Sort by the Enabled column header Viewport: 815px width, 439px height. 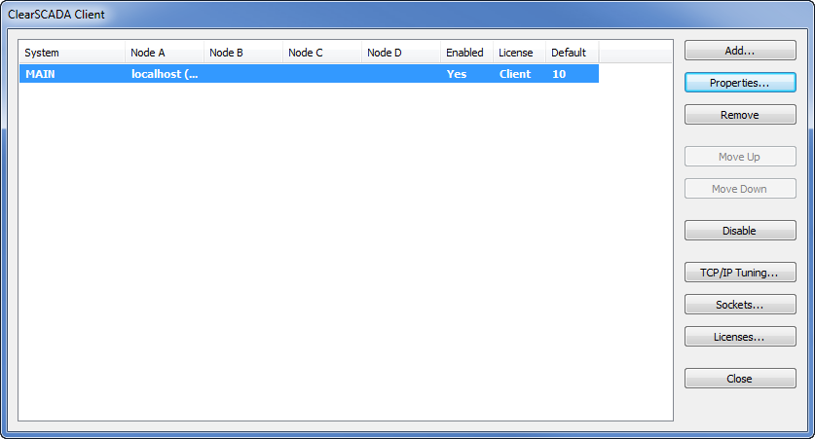click(465, 53)
